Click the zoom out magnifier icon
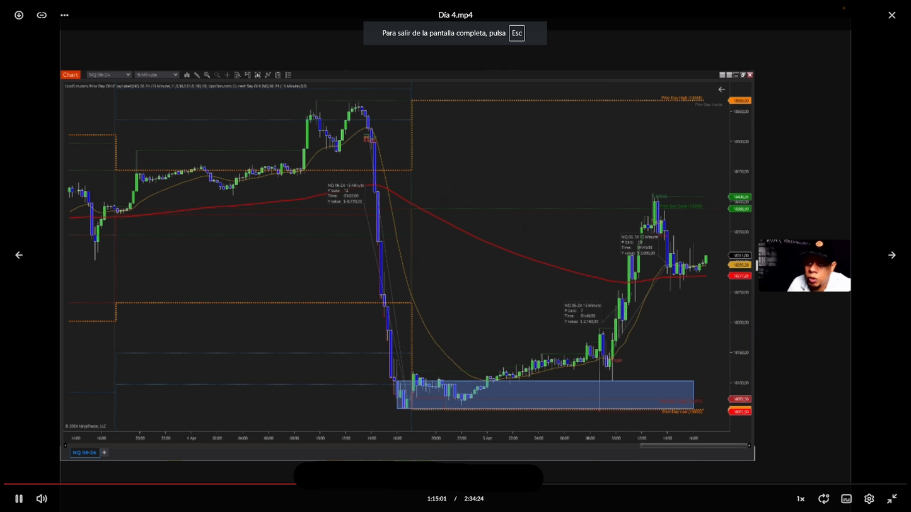The width and height of the screenshot is (911, 512). point(217,75)
